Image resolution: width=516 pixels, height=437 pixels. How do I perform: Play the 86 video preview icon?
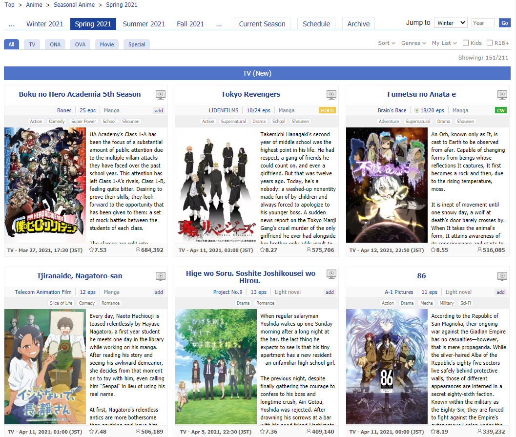[502, 276]
